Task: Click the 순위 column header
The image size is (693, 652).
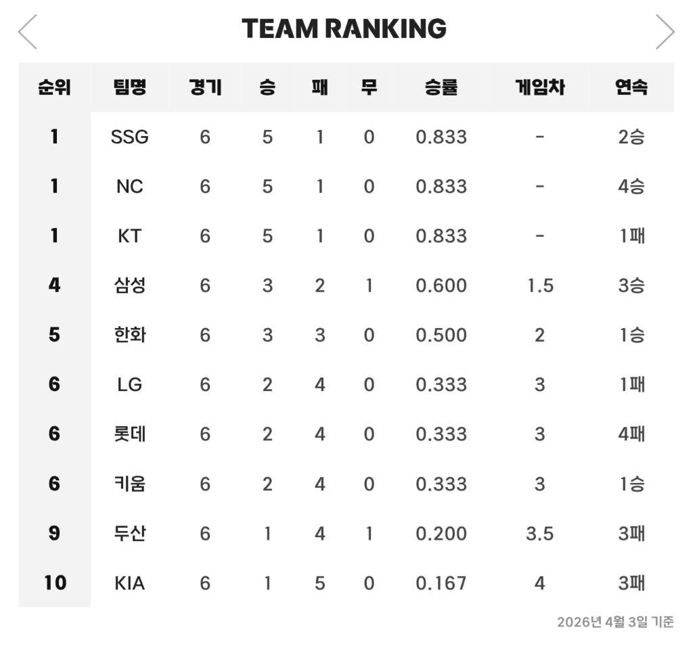Action: tap(54, 87)
